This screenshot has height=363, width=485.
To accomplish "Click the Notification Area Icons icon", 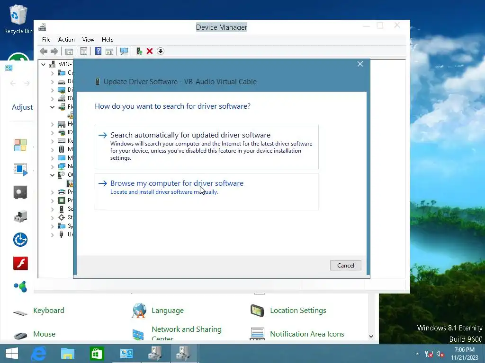I will tap(257, 334).
